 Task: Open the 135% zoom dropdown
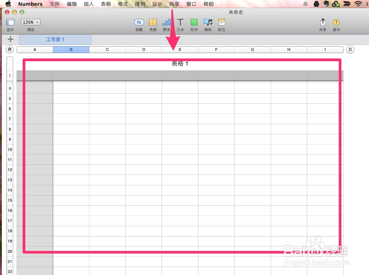pos(31,22)
